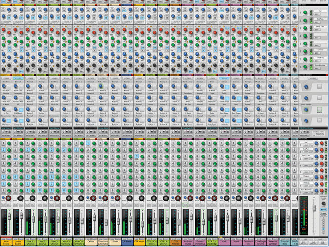Toggle send 7 button on Vox 3 Chorus
The image size is (329, 247).
pos(52,184)
